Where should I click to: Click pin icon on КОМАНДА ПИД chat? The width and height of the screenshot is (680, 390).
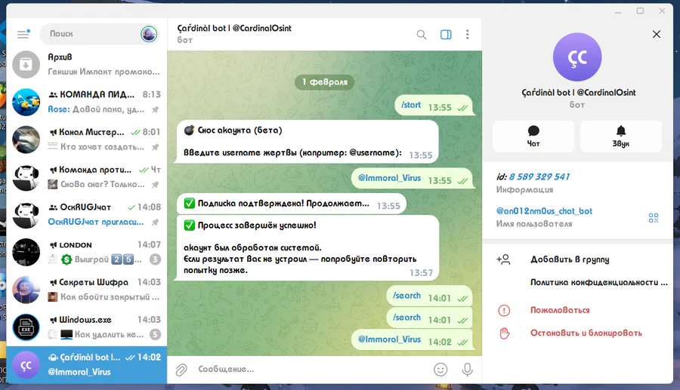[x=155, y=109]
